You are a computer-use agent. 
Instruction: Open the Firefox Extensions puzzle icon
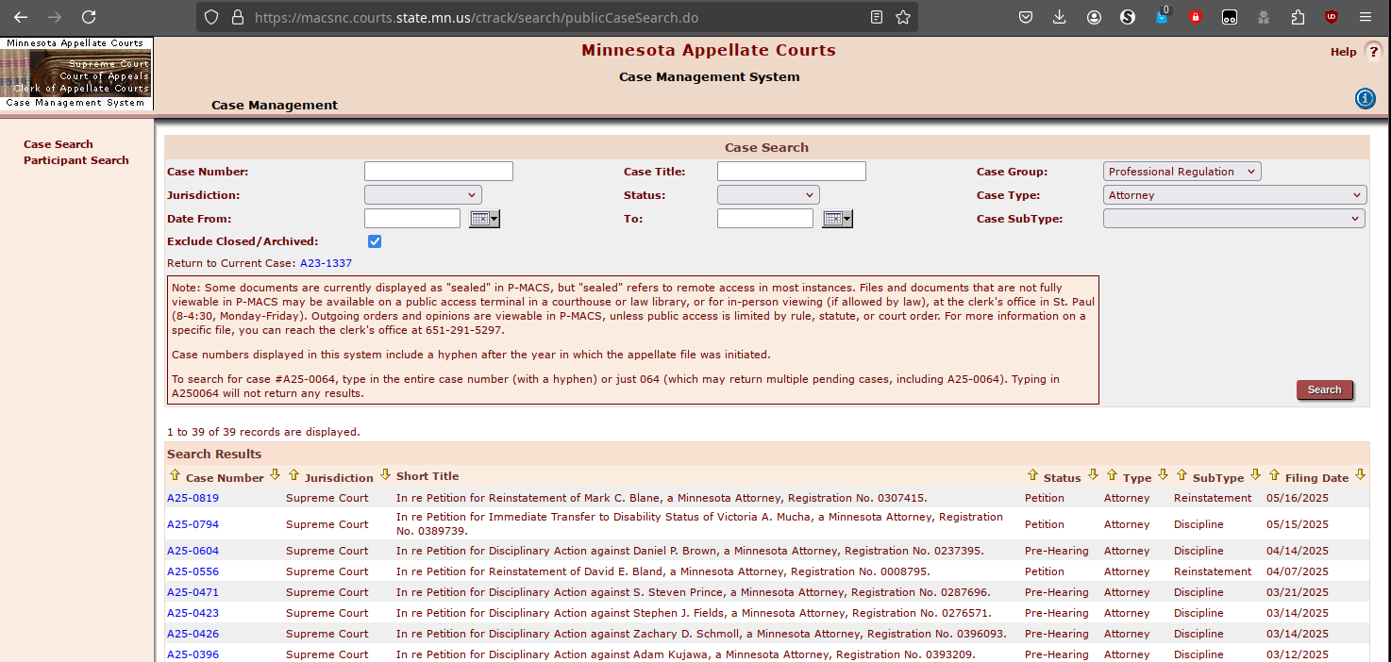coord(1298,17)
